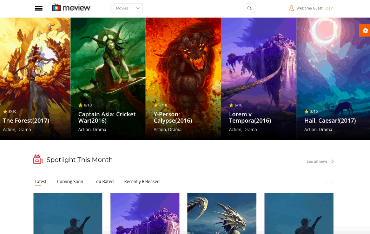Click the dragon movie thumbnail in Latest section
This screenshot has height=234, width=370.
coord(222,214)
